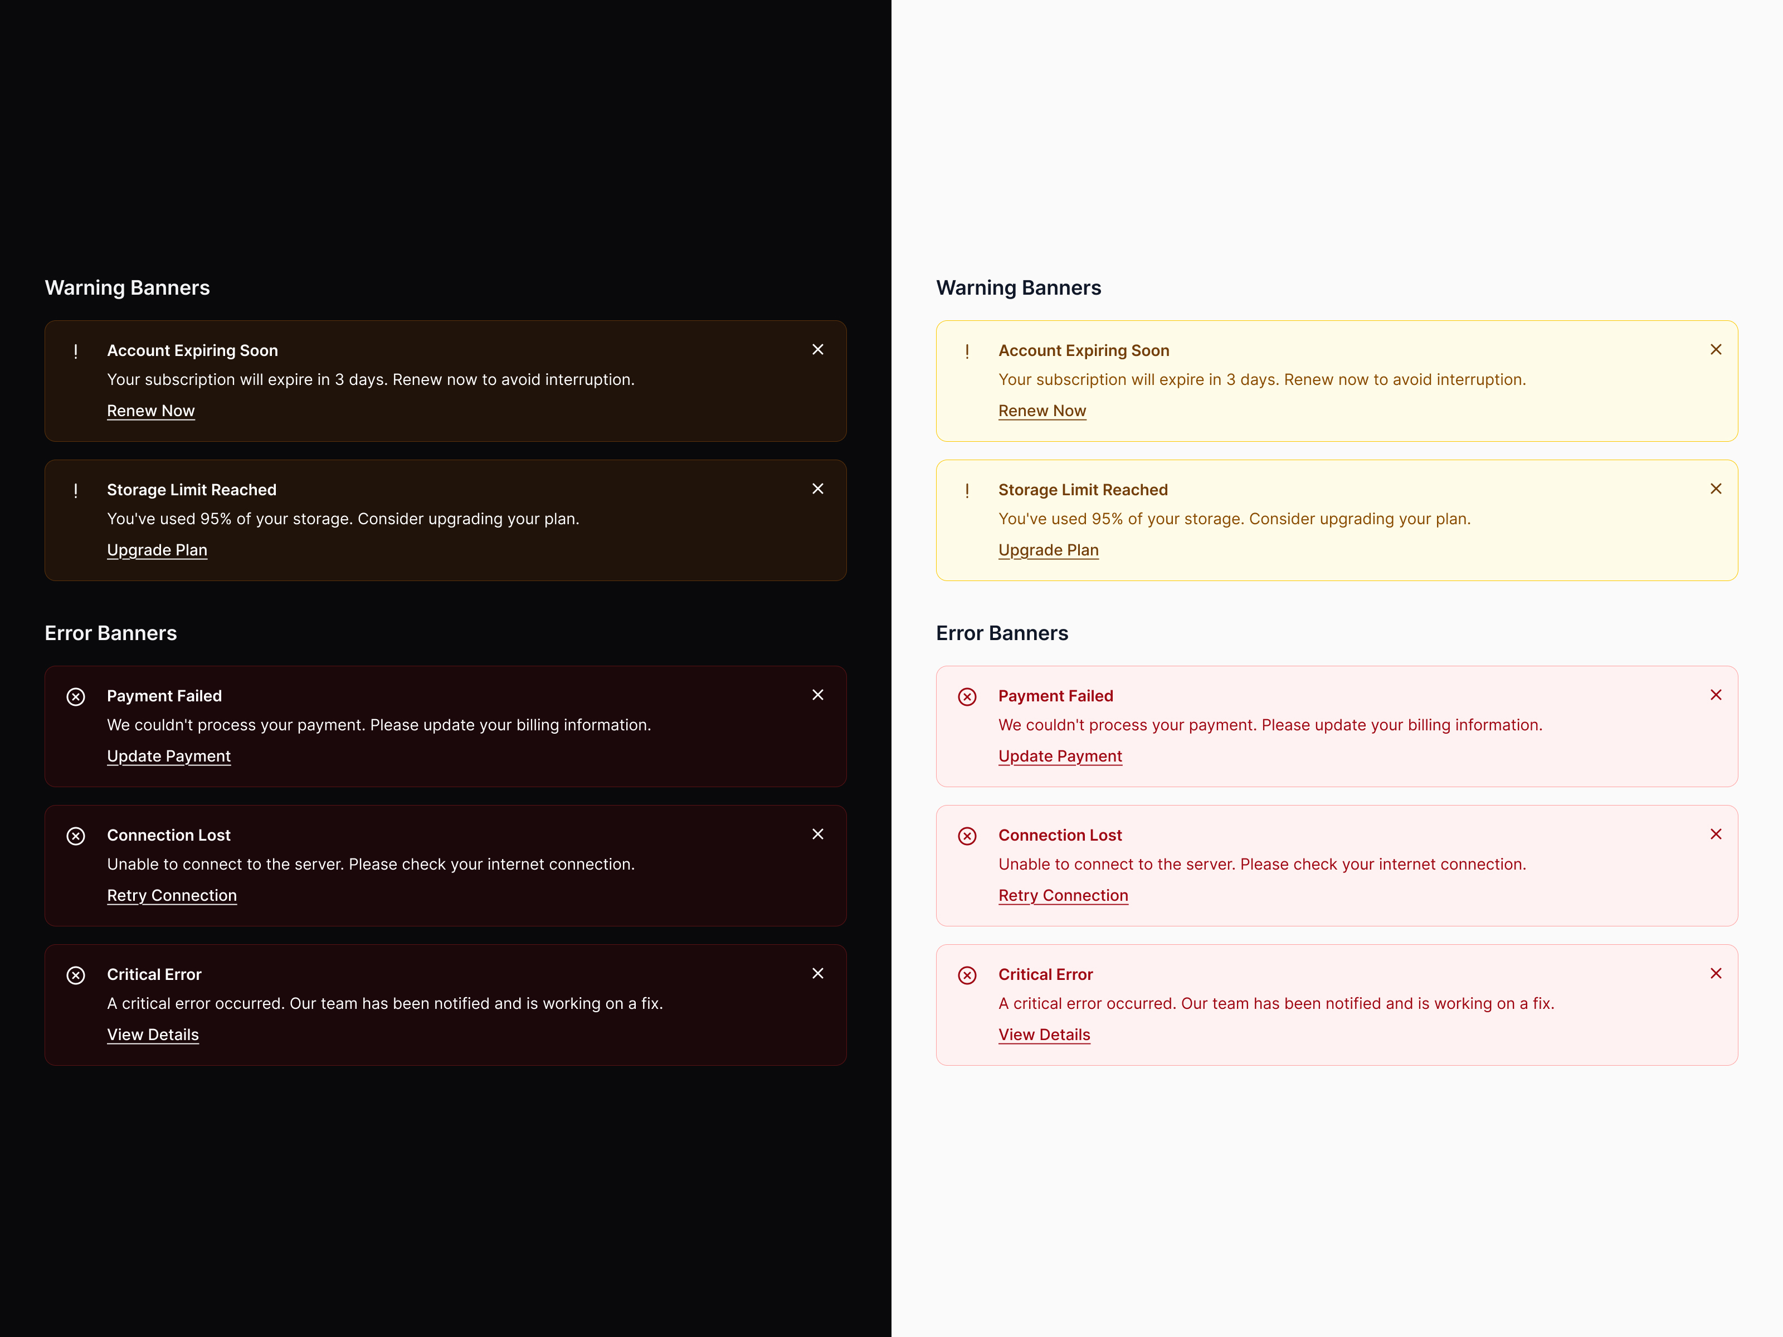Follow Upgrade Plan link in light banner

point(1048,550)
